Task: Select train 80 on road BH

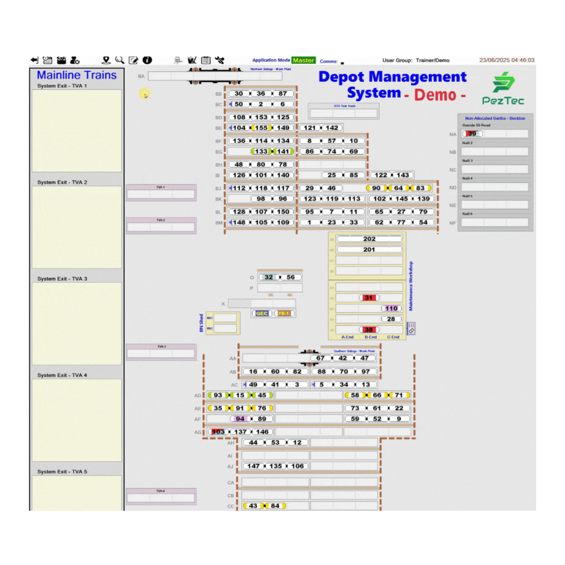Action: click(261, 164)
